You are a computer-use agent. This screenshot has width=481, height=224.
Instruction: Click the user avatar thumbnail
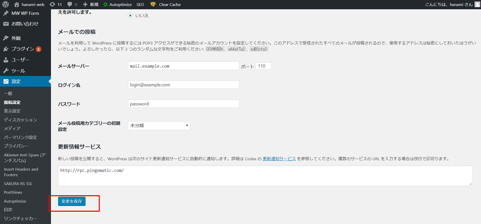pyautogui.click(x=477, y=5)
